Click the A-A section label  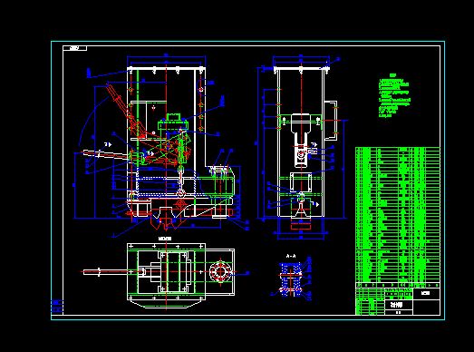(x=291, y=256)
